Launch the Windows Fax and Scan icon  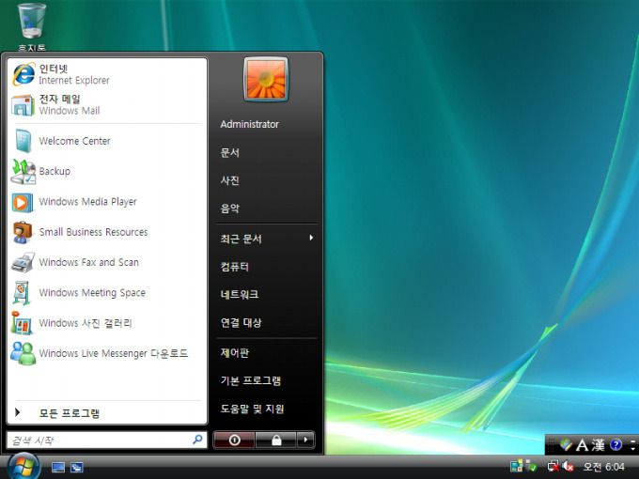(x=23, y=262)
